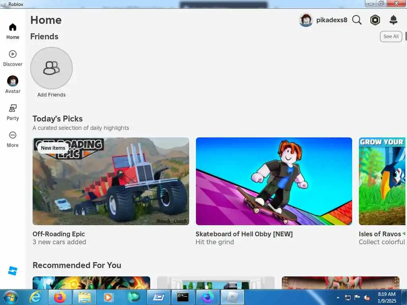The height and width of the screenshot is (305, 407).
Task: Open the Action Center flag icon
Action: [357, 297]
